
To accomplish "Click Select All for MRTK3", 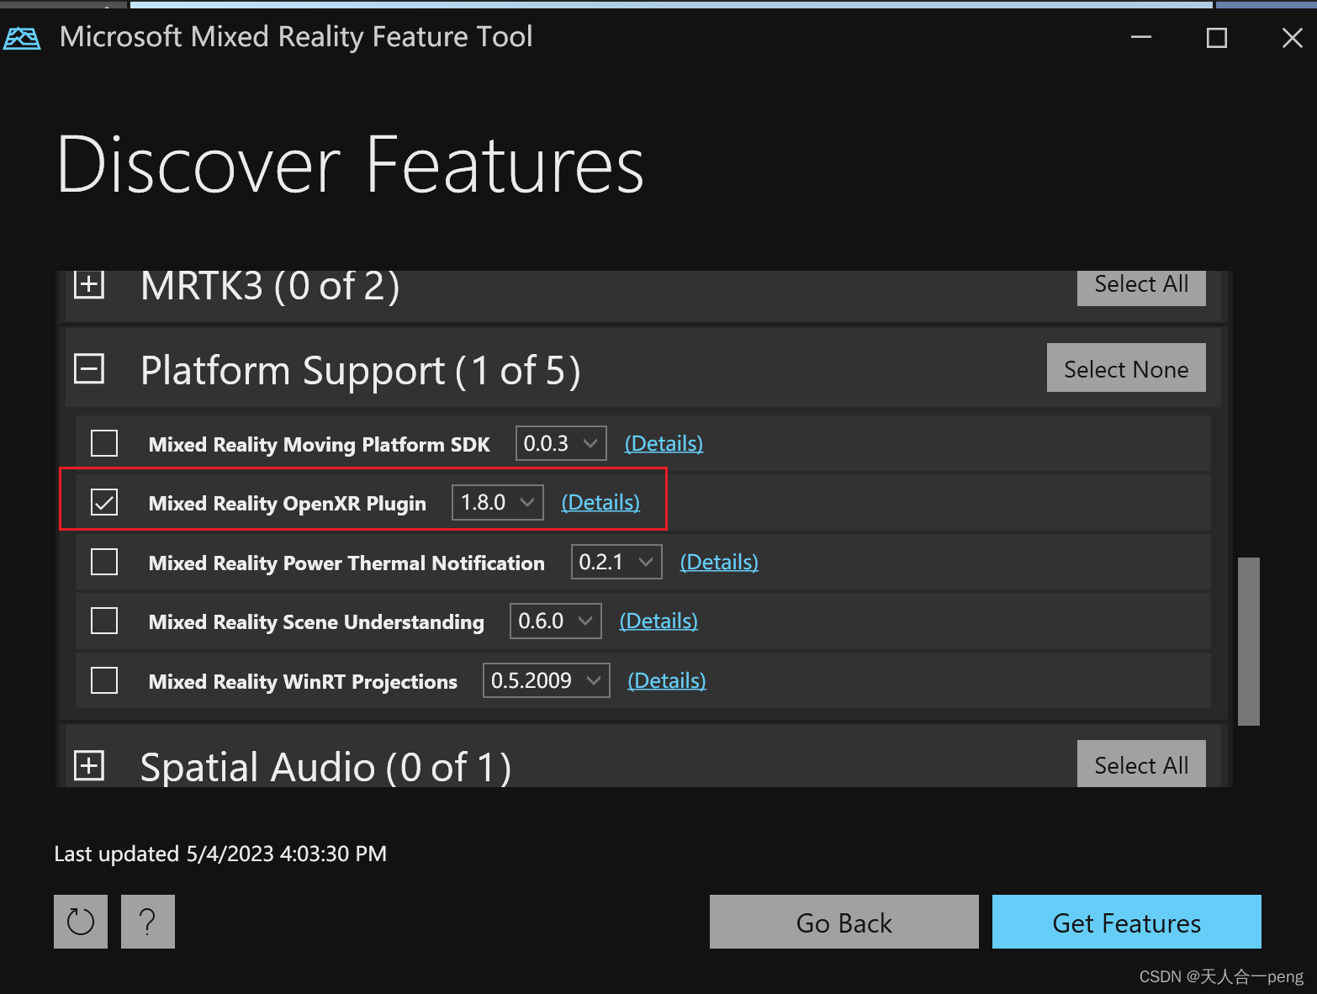I will 1141,288.
